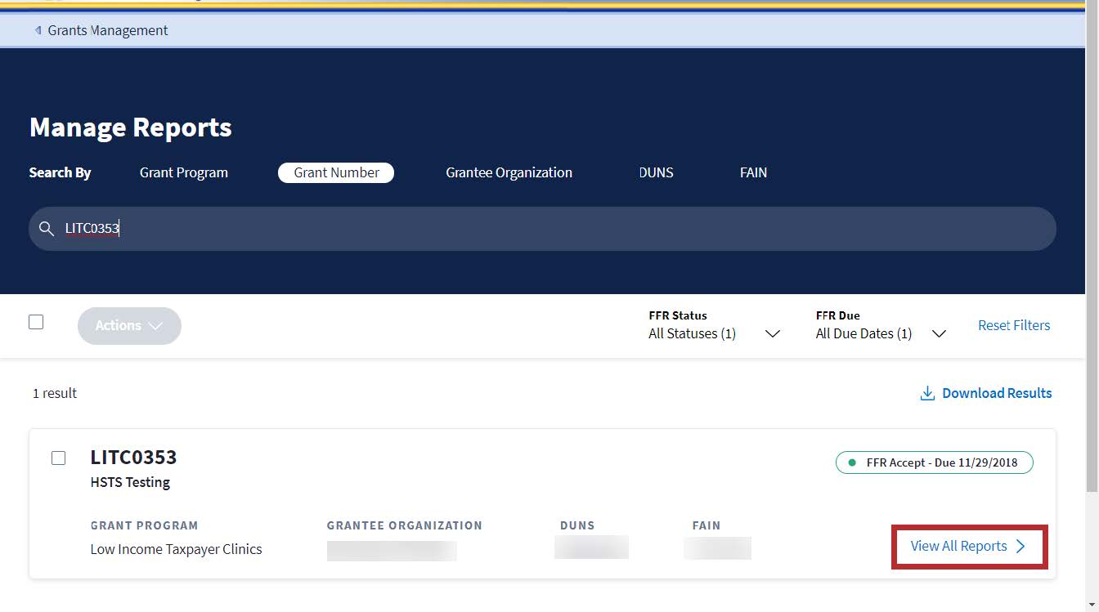Click the green status dot on FFR Accept badge
Viewport: 1099px width, 612px height.
(852, 462)
